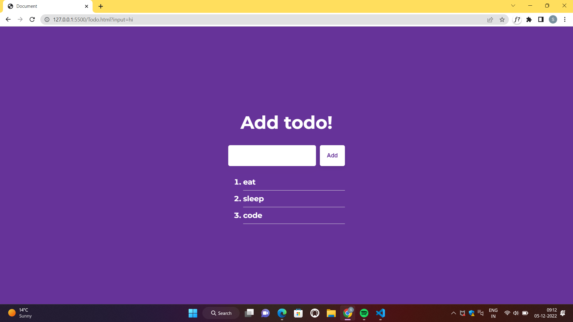Open the browser Extensions puzzle icon

pyautogui.click(x=529, y=20)
